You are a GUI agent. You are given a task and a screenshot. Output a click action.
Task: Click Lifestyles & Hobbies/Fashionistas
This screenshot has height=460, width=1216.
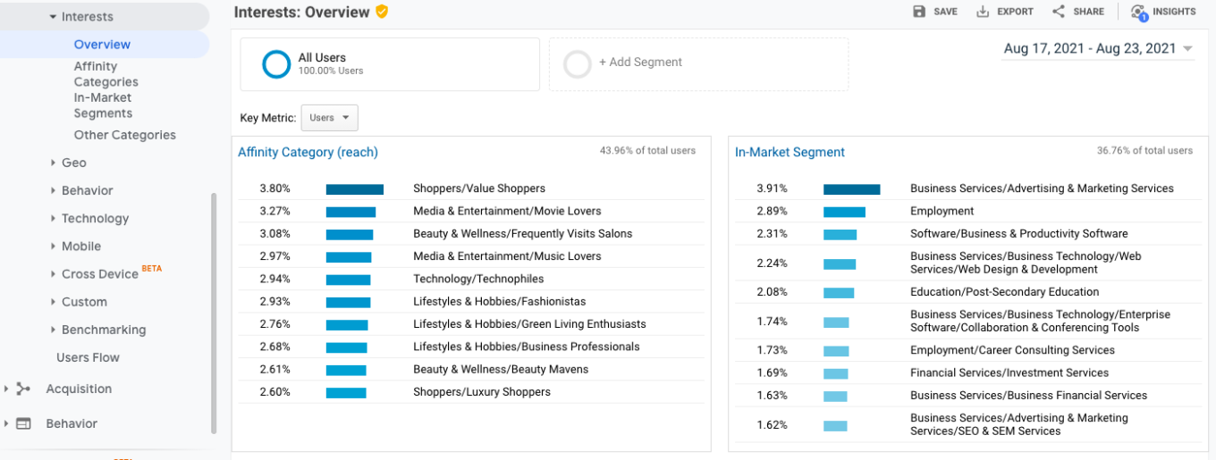click(x=500, y=301)
